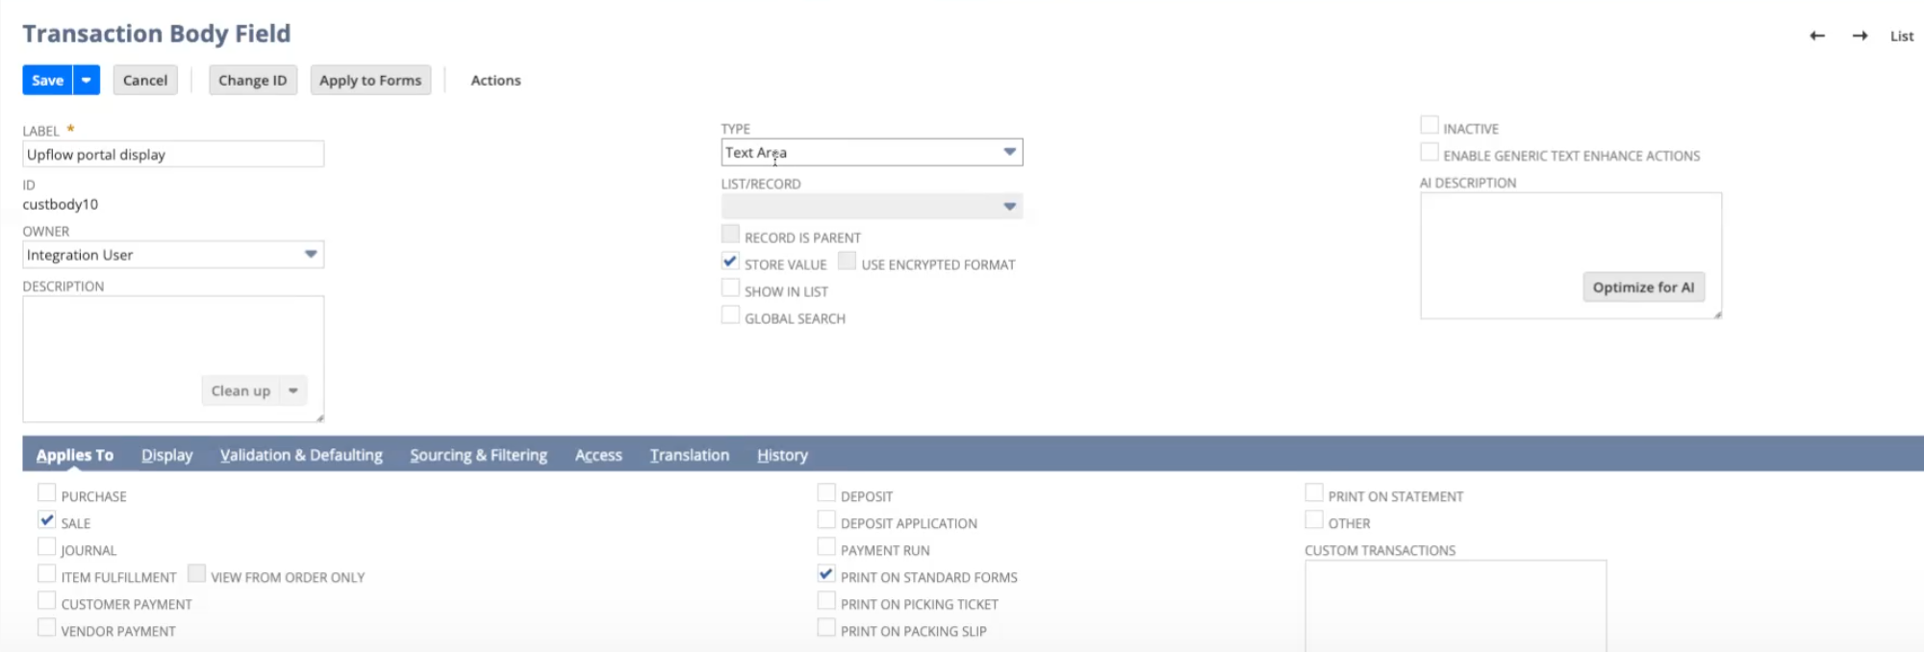Switch to the Display tab
The image size is (1924, 652).
point(167,455)
